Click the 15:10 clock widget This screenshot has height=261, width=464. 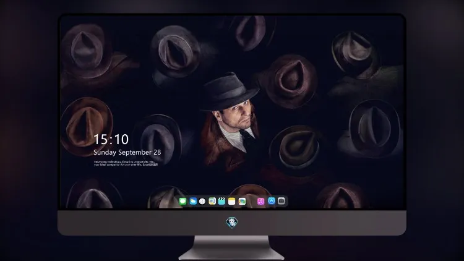[x=111, y=139]
